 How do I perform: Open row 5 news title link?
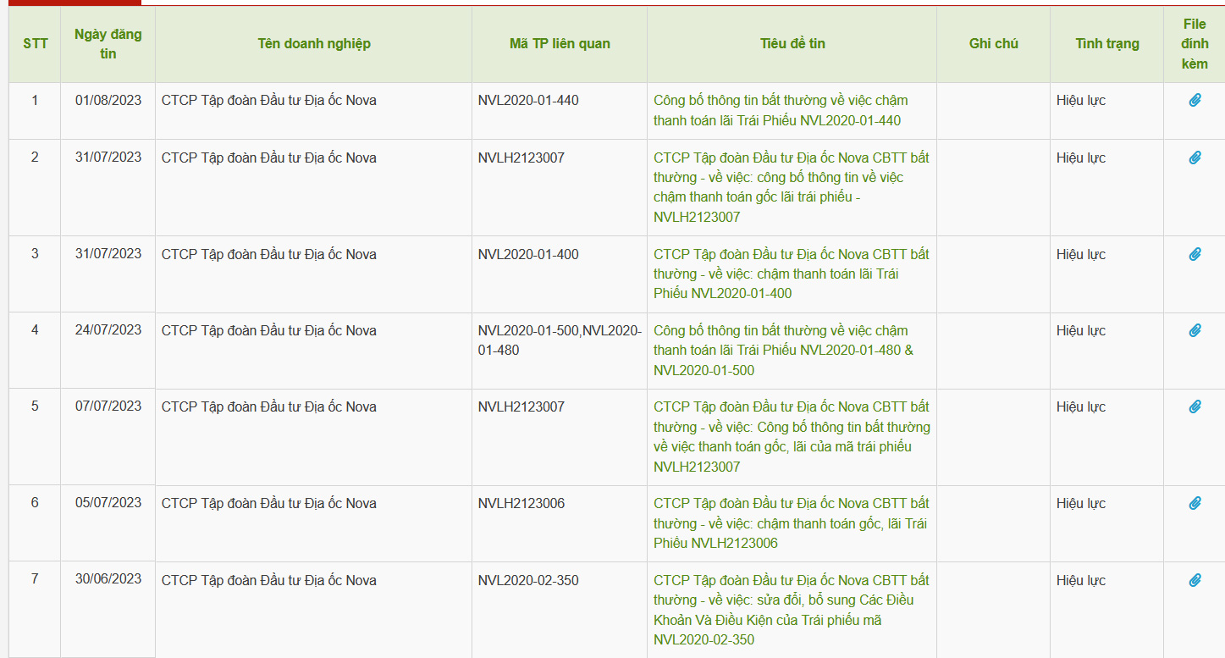(791, 436)
